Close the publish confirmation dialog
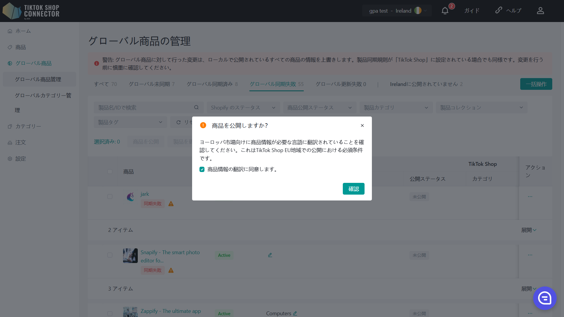 tap(362, 125)
